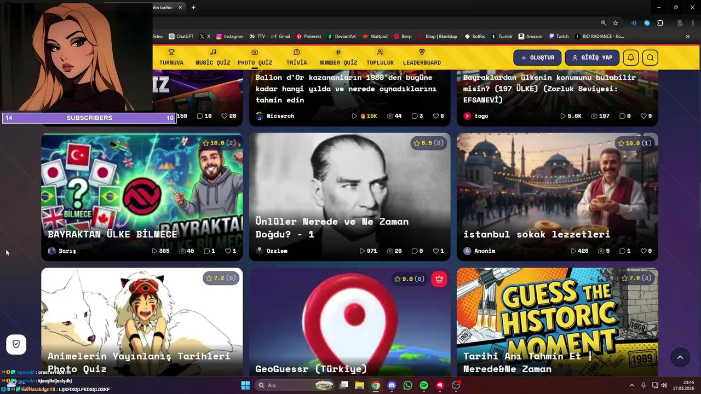701x394 pixels.
Task: Like the BAYRAKTAN ÜLKE BİLMECE quiz
Action: coord(231,251)
